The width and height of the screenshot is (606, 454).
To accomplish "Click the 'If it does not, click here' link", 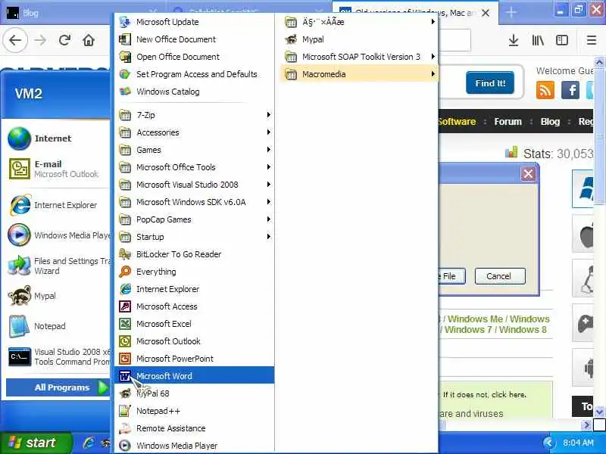I will click(484, 394).
